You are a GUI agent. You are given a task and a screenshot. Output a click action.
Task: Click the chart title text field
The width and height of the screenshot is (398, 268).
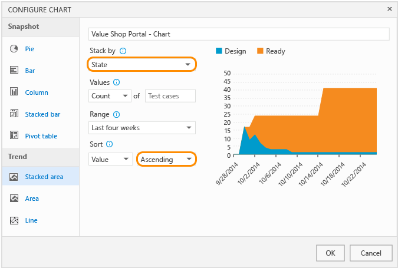pyautogui.click(x=239, y=34)
